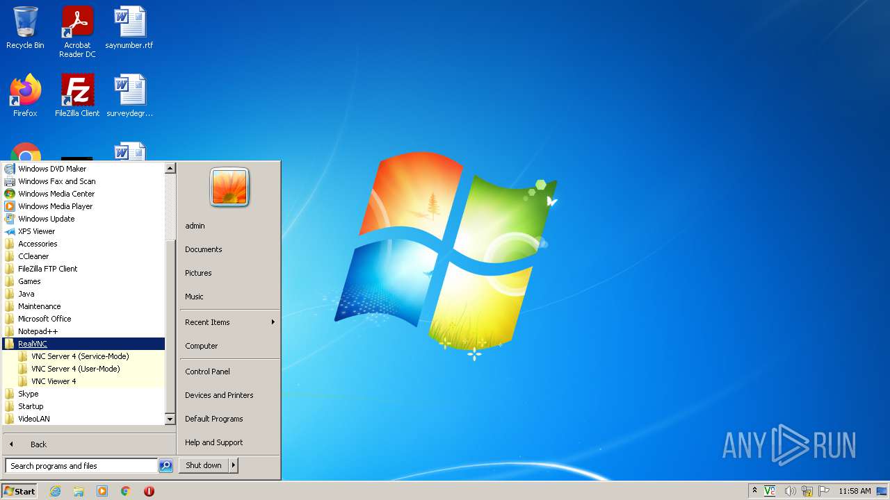Launch Firefox from the desktop
Image resolution: width=890 pixels, height=500 pixels.
25,96
